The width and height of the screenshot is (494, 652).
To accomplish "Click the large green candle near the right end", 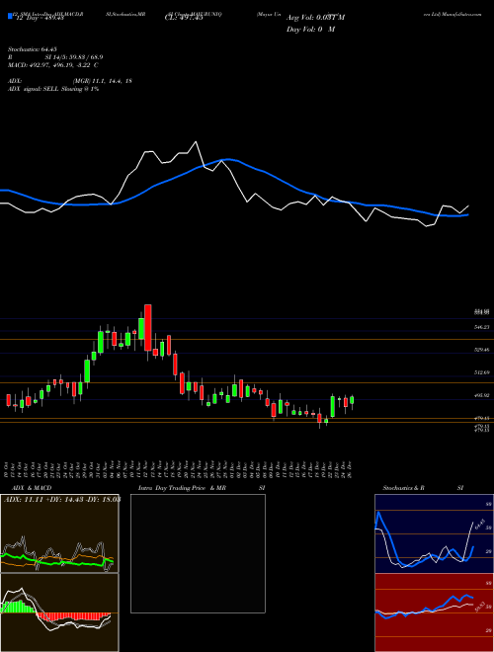I will click(333, 406).
